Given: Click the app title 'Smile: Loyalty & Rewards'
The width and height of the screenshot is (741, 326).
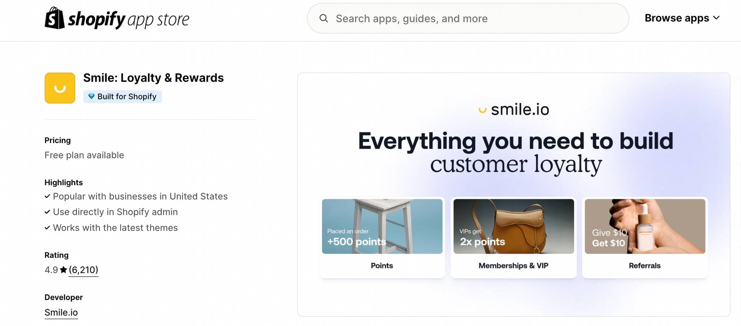Looking at the screenshot, I should click(x=153, y=78).
